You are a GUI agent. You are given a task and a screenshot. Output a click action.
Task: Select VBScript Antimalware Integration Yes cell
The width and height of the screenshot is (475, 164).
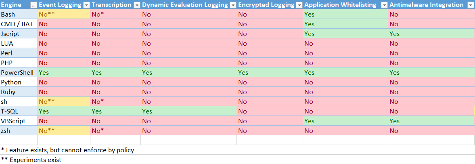point(431,121)
